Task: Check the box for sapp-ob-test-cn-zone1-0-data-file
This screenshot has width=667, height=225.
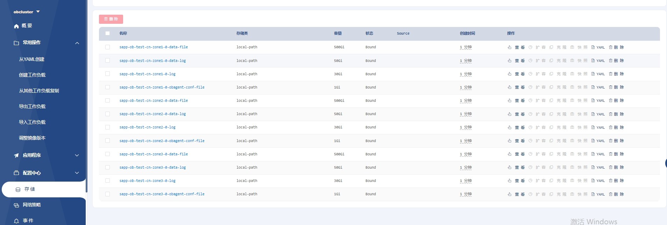Action: coord(107,47)
